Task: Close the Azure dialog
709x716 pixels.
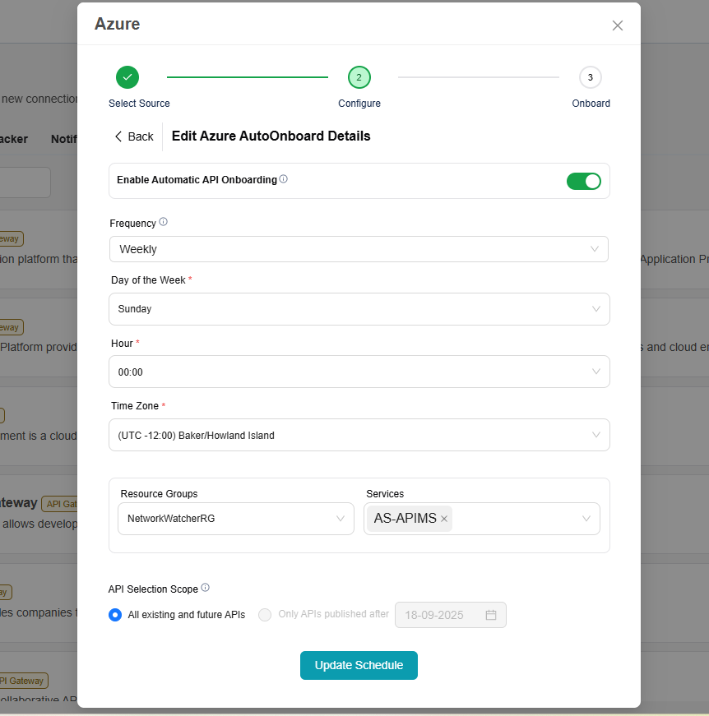Action: pos(618,25)
